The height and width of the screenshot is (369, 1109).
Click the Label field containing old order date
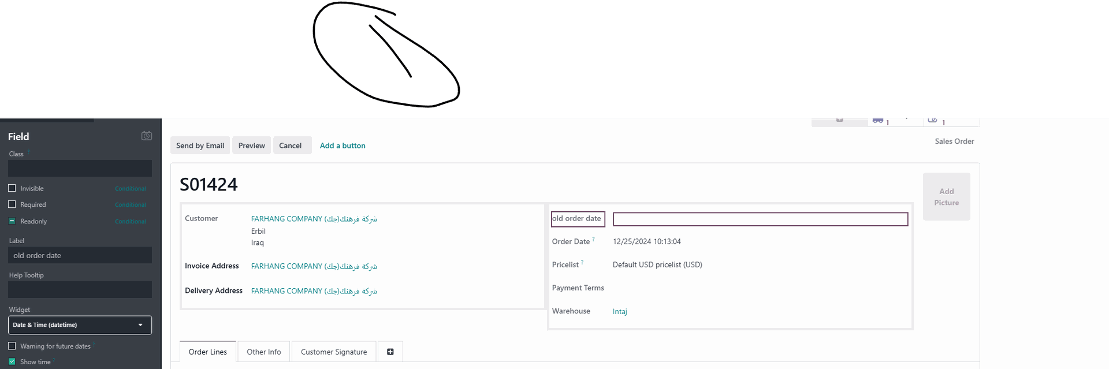point(80,255)
